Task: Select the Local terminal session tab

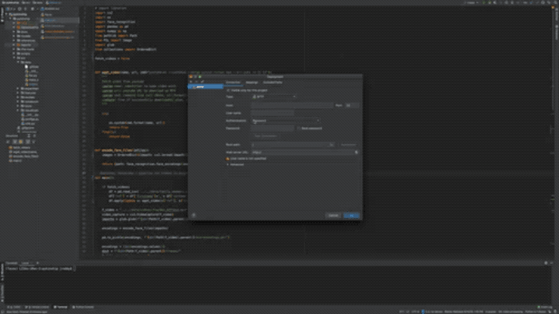Action: point(25,264)
